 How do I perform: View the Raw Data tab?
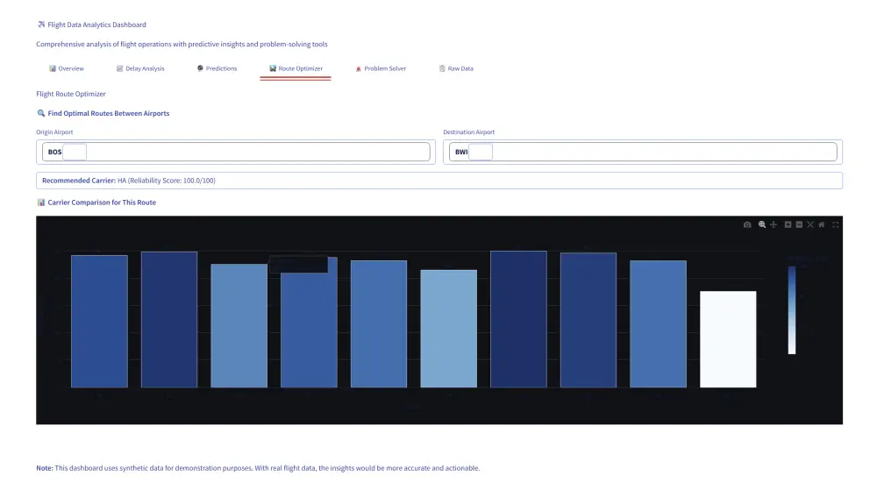tap(456, 68)
